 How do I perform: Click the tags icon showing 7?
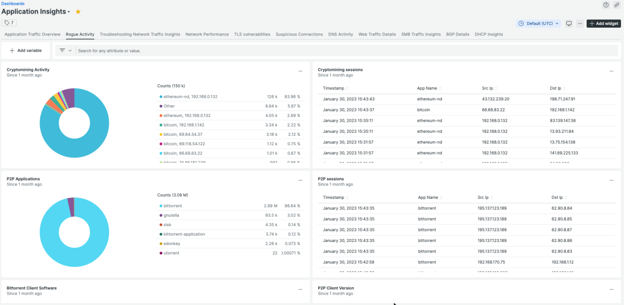pyautogui.click(x=9, y=23)
